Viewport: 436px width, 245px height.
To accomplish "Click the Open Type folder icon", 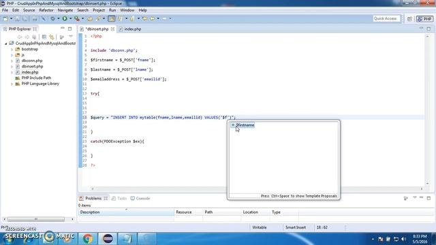I will (x=90, y=18).
